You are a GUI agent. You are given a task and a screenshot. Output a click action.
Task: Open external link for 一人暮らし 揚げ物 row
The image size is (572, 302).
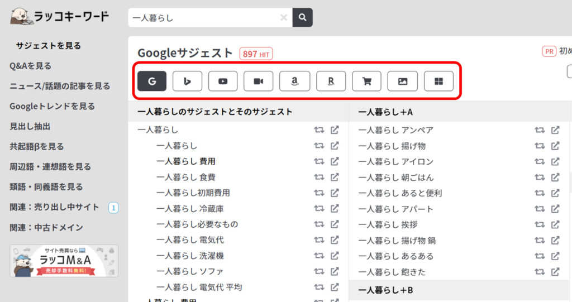click(x=555, y=146)
